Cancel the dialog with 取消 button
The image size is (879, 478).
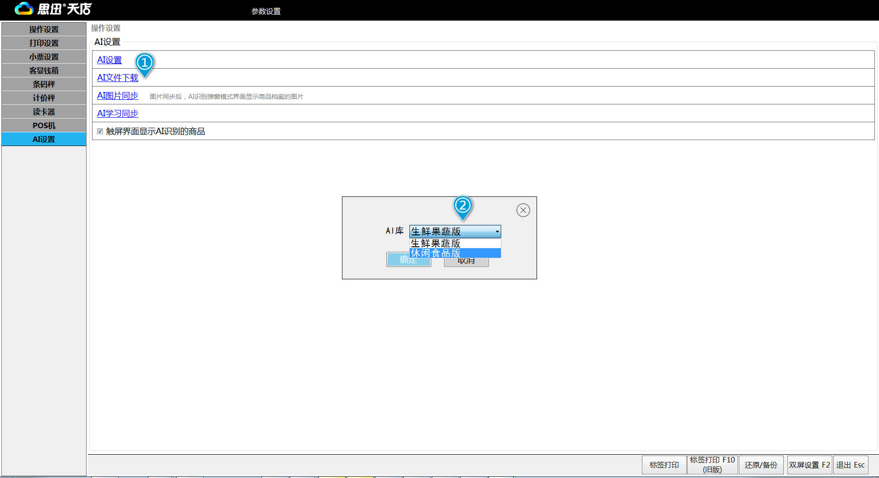(x=466, y=261)
